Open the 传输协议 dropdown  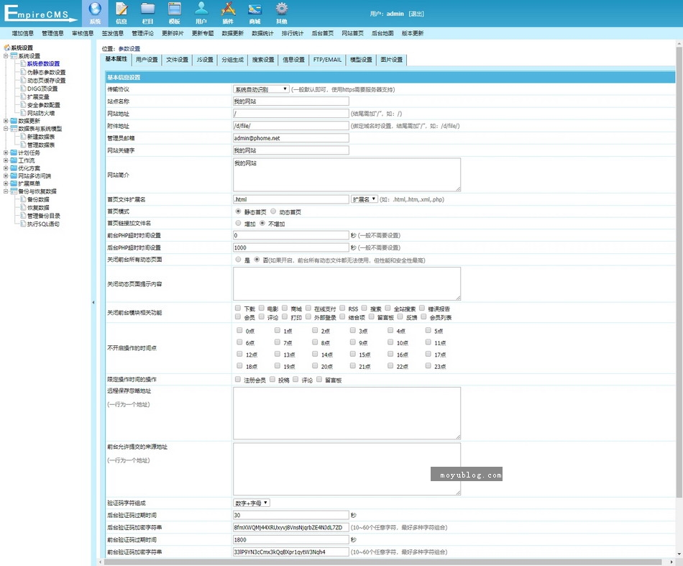[262, 89]
